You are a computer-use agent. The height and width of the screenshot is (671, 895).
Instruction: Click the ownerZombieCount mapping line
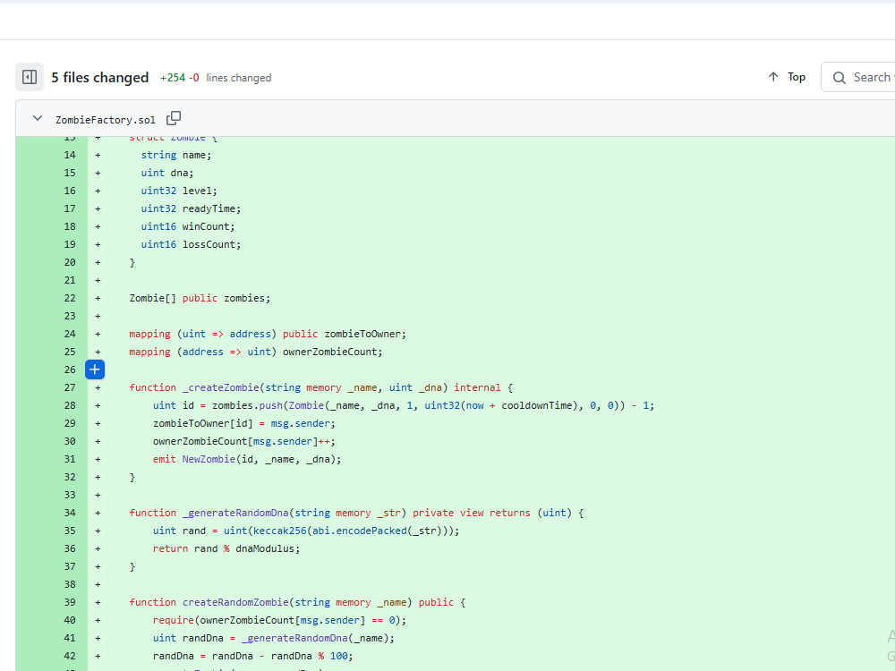(256, 352)
